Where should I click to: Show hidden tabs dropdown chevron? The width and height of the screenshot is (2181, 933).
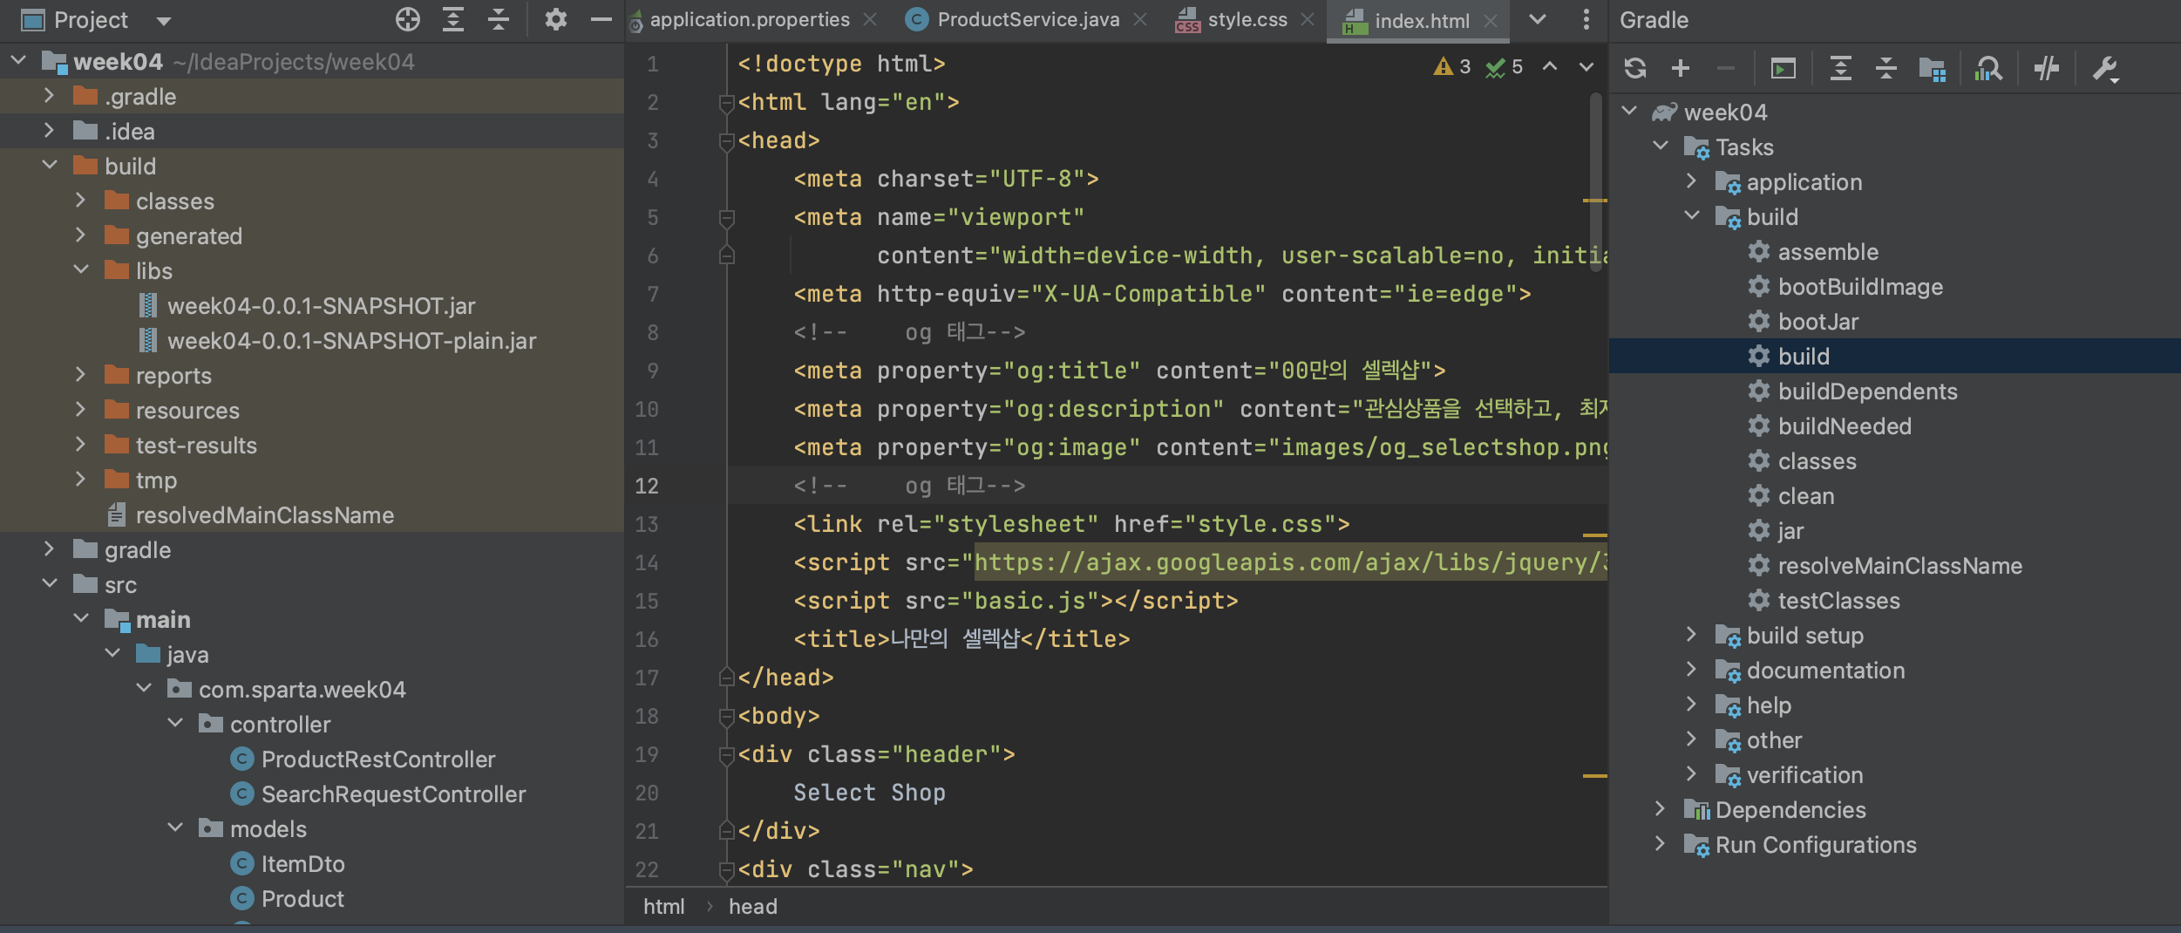point(1538,19)
